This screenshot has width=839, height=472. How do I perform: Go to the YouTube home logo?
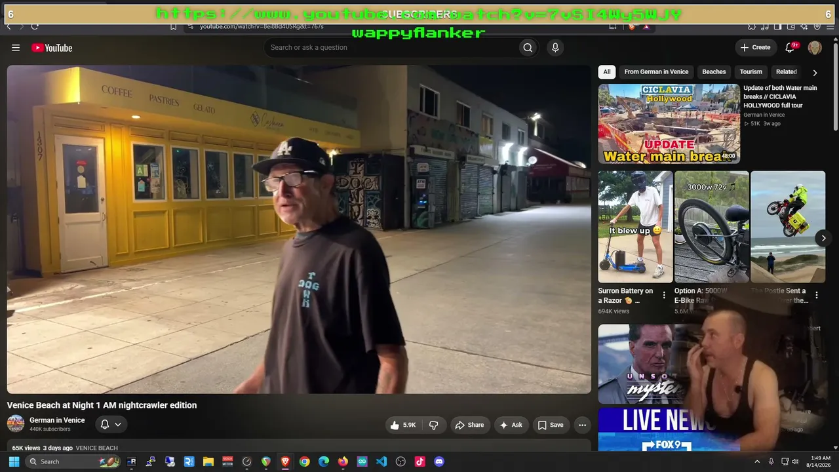click(x=52, y=48)
